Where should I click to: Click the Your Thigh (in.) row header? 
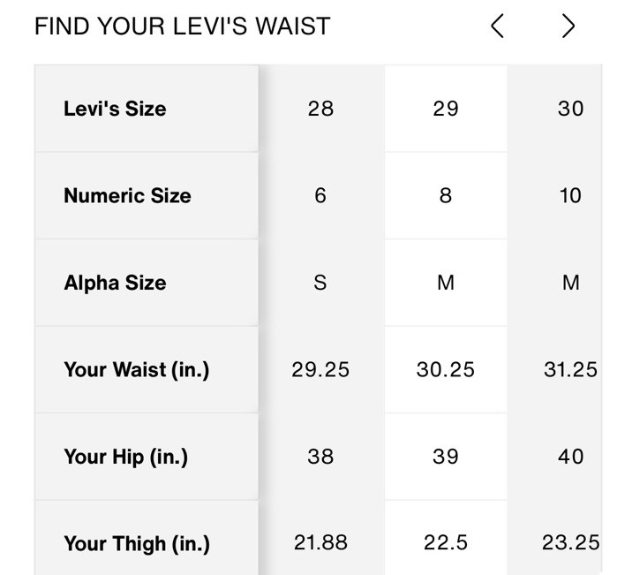[x=147, y=538]
